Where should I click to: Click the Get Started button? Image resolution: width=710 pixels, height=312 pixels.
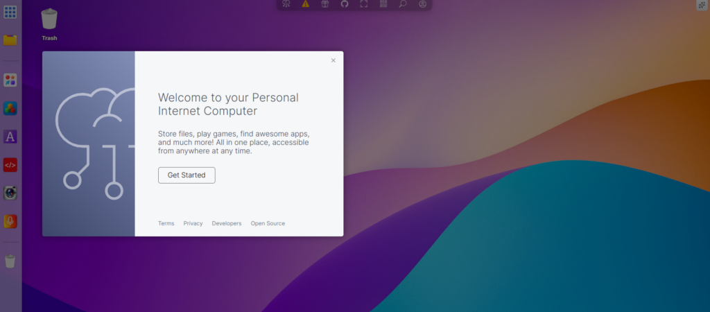pyautogui.click(x=187, y=175)
